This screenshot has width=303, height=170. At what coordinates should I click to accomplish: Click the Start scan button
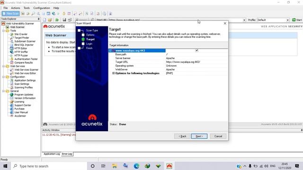click(297, 20)
